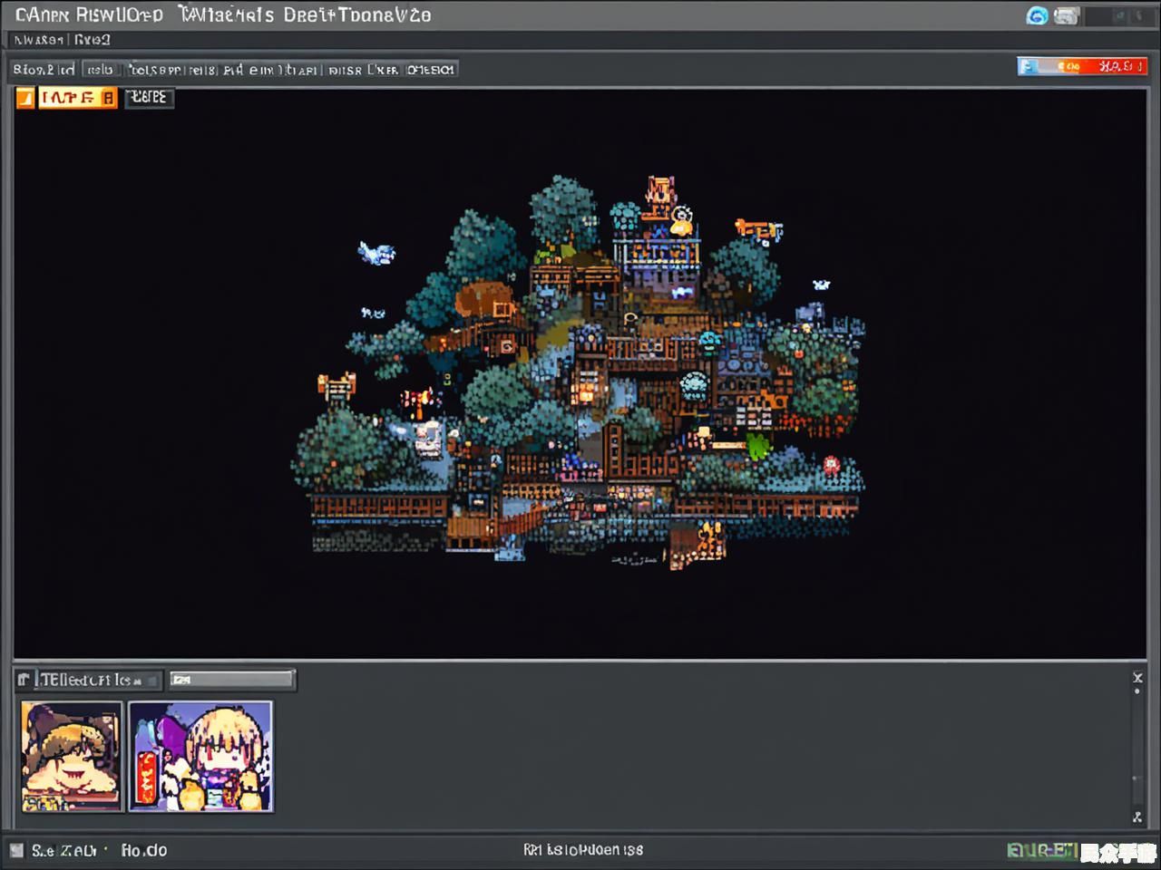This screenshot has height=870, width=1161.
Task: Click the input field in bottom panel header
Action: pos(232,679)
